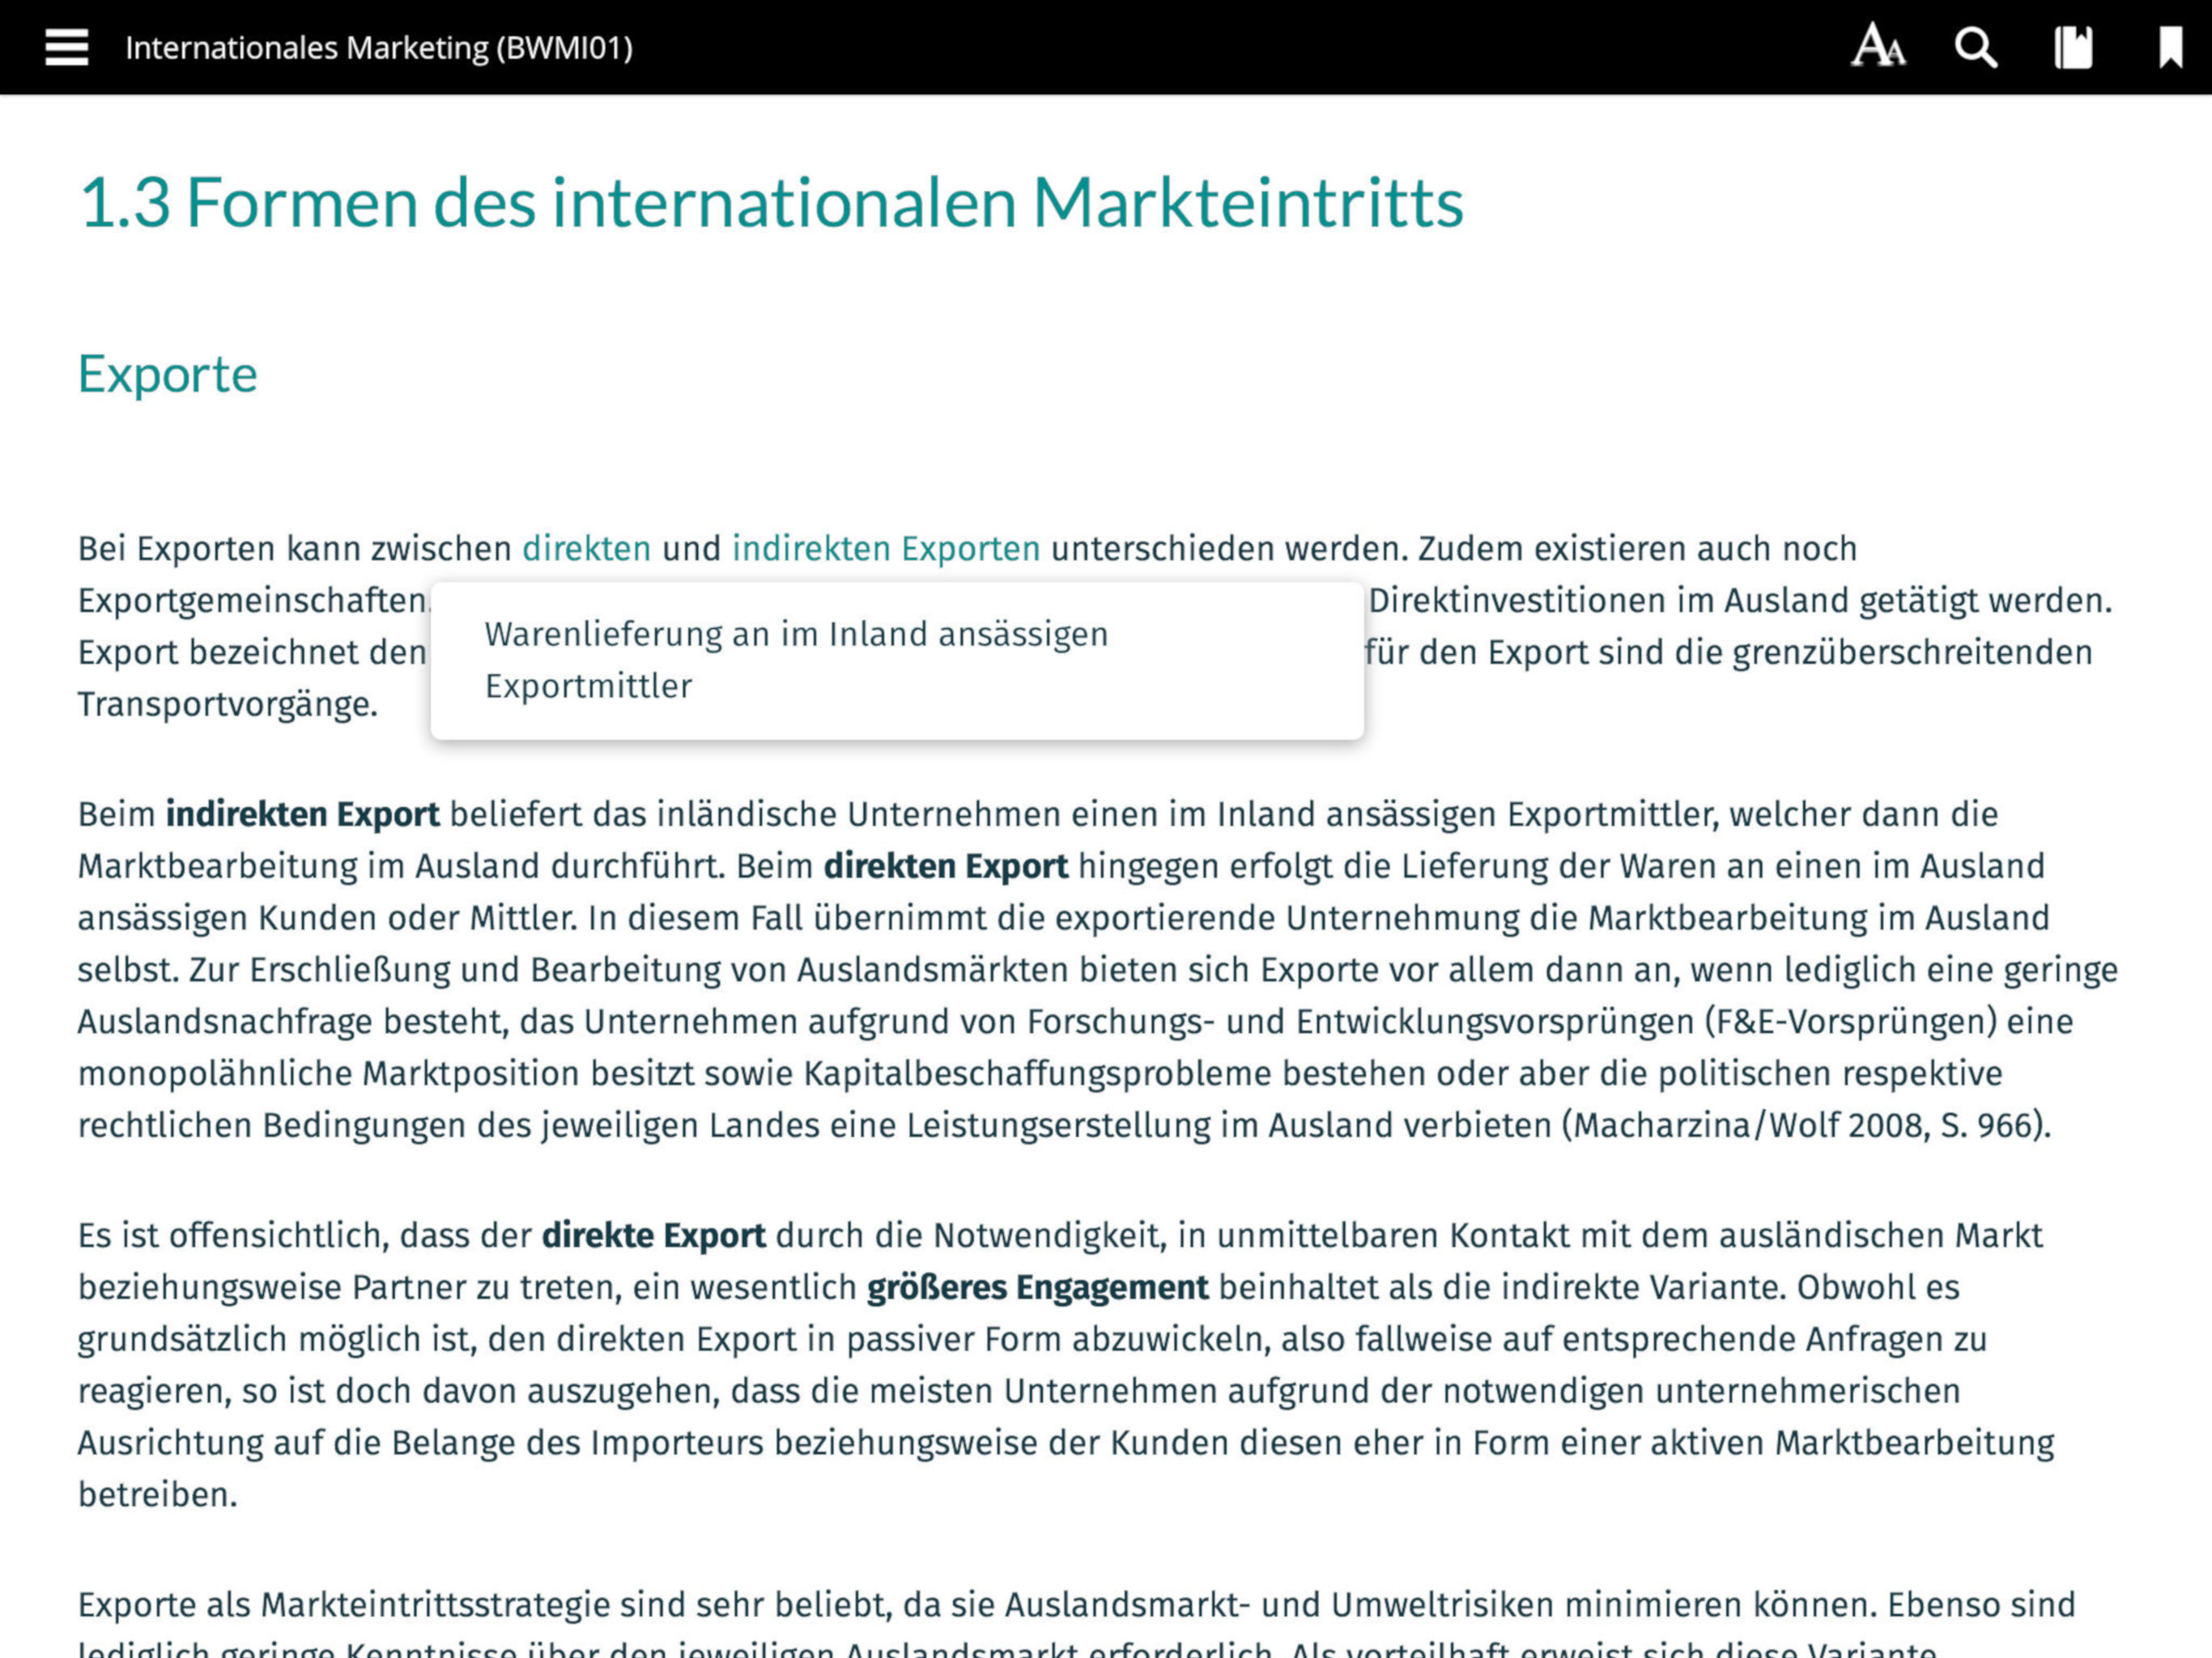The width and height of the screenshot is (2212, 1658).
Task: Click the Warenlieferung definition tooltip popup
Action: [896, 661]
